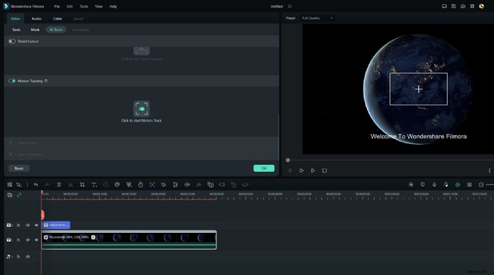Select the AI Tools sub-tab
This screenshot has height=275, width=494.
pos(56,30)
